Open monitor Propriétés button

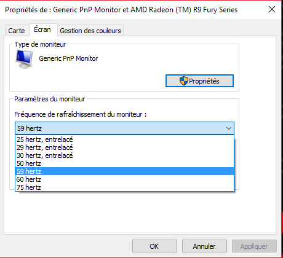pos(199,81)
